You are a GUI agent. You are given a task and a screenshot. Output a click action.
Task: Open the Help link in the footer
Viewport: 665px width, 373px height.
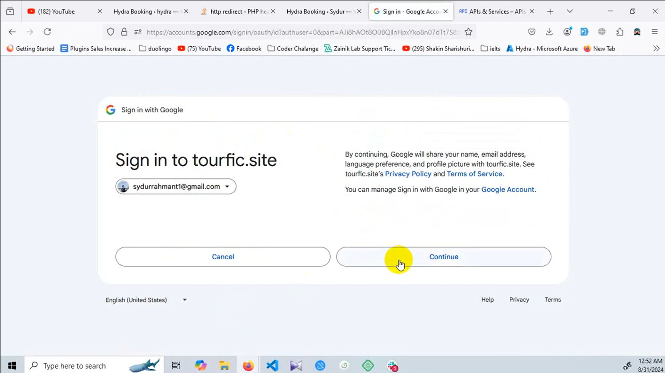(x=488, y=300)
